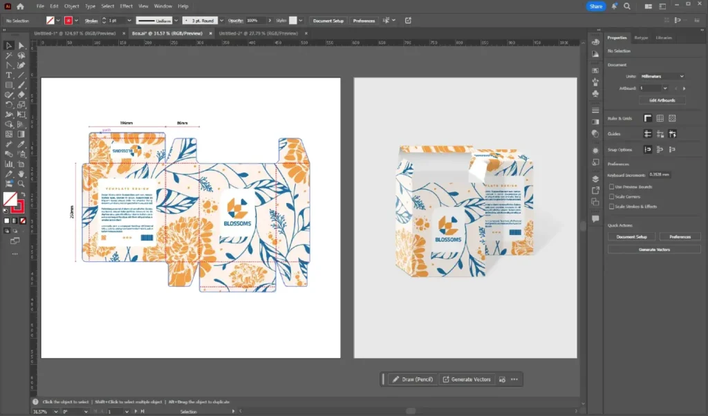Open the Units dropdown showing Millimeters
The width and height of the screenshot is (708, 416).
pos(662,76)
